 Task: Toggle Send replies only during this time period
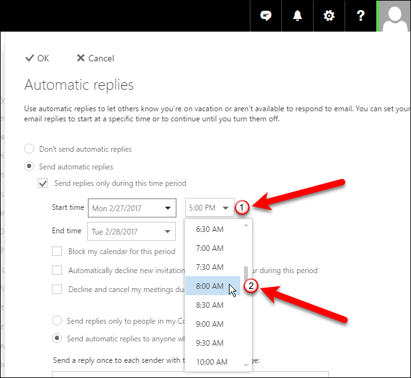coord(44,183)
